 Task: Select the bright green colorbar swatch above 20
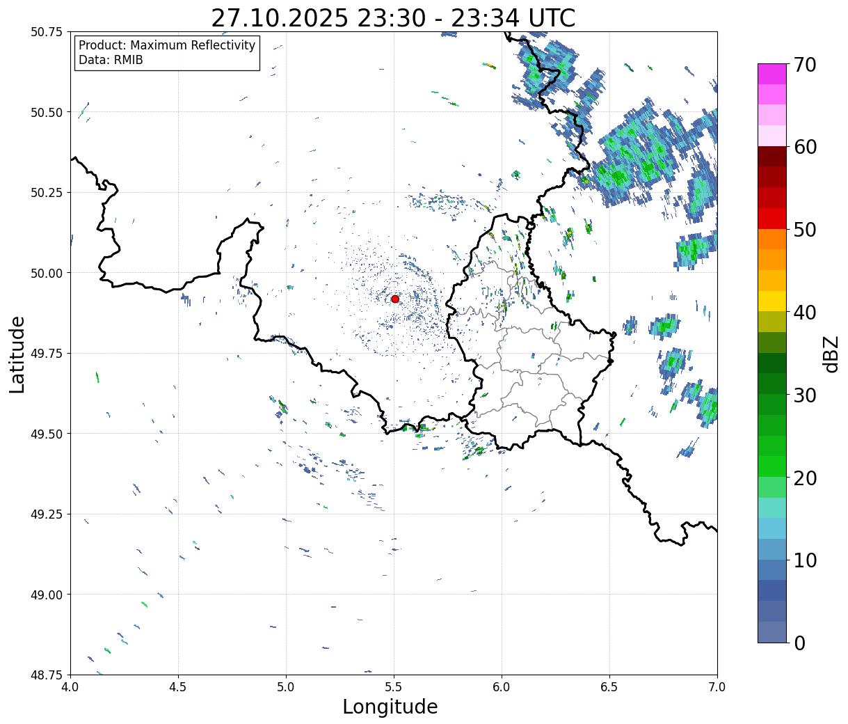(x=772, y=466)
